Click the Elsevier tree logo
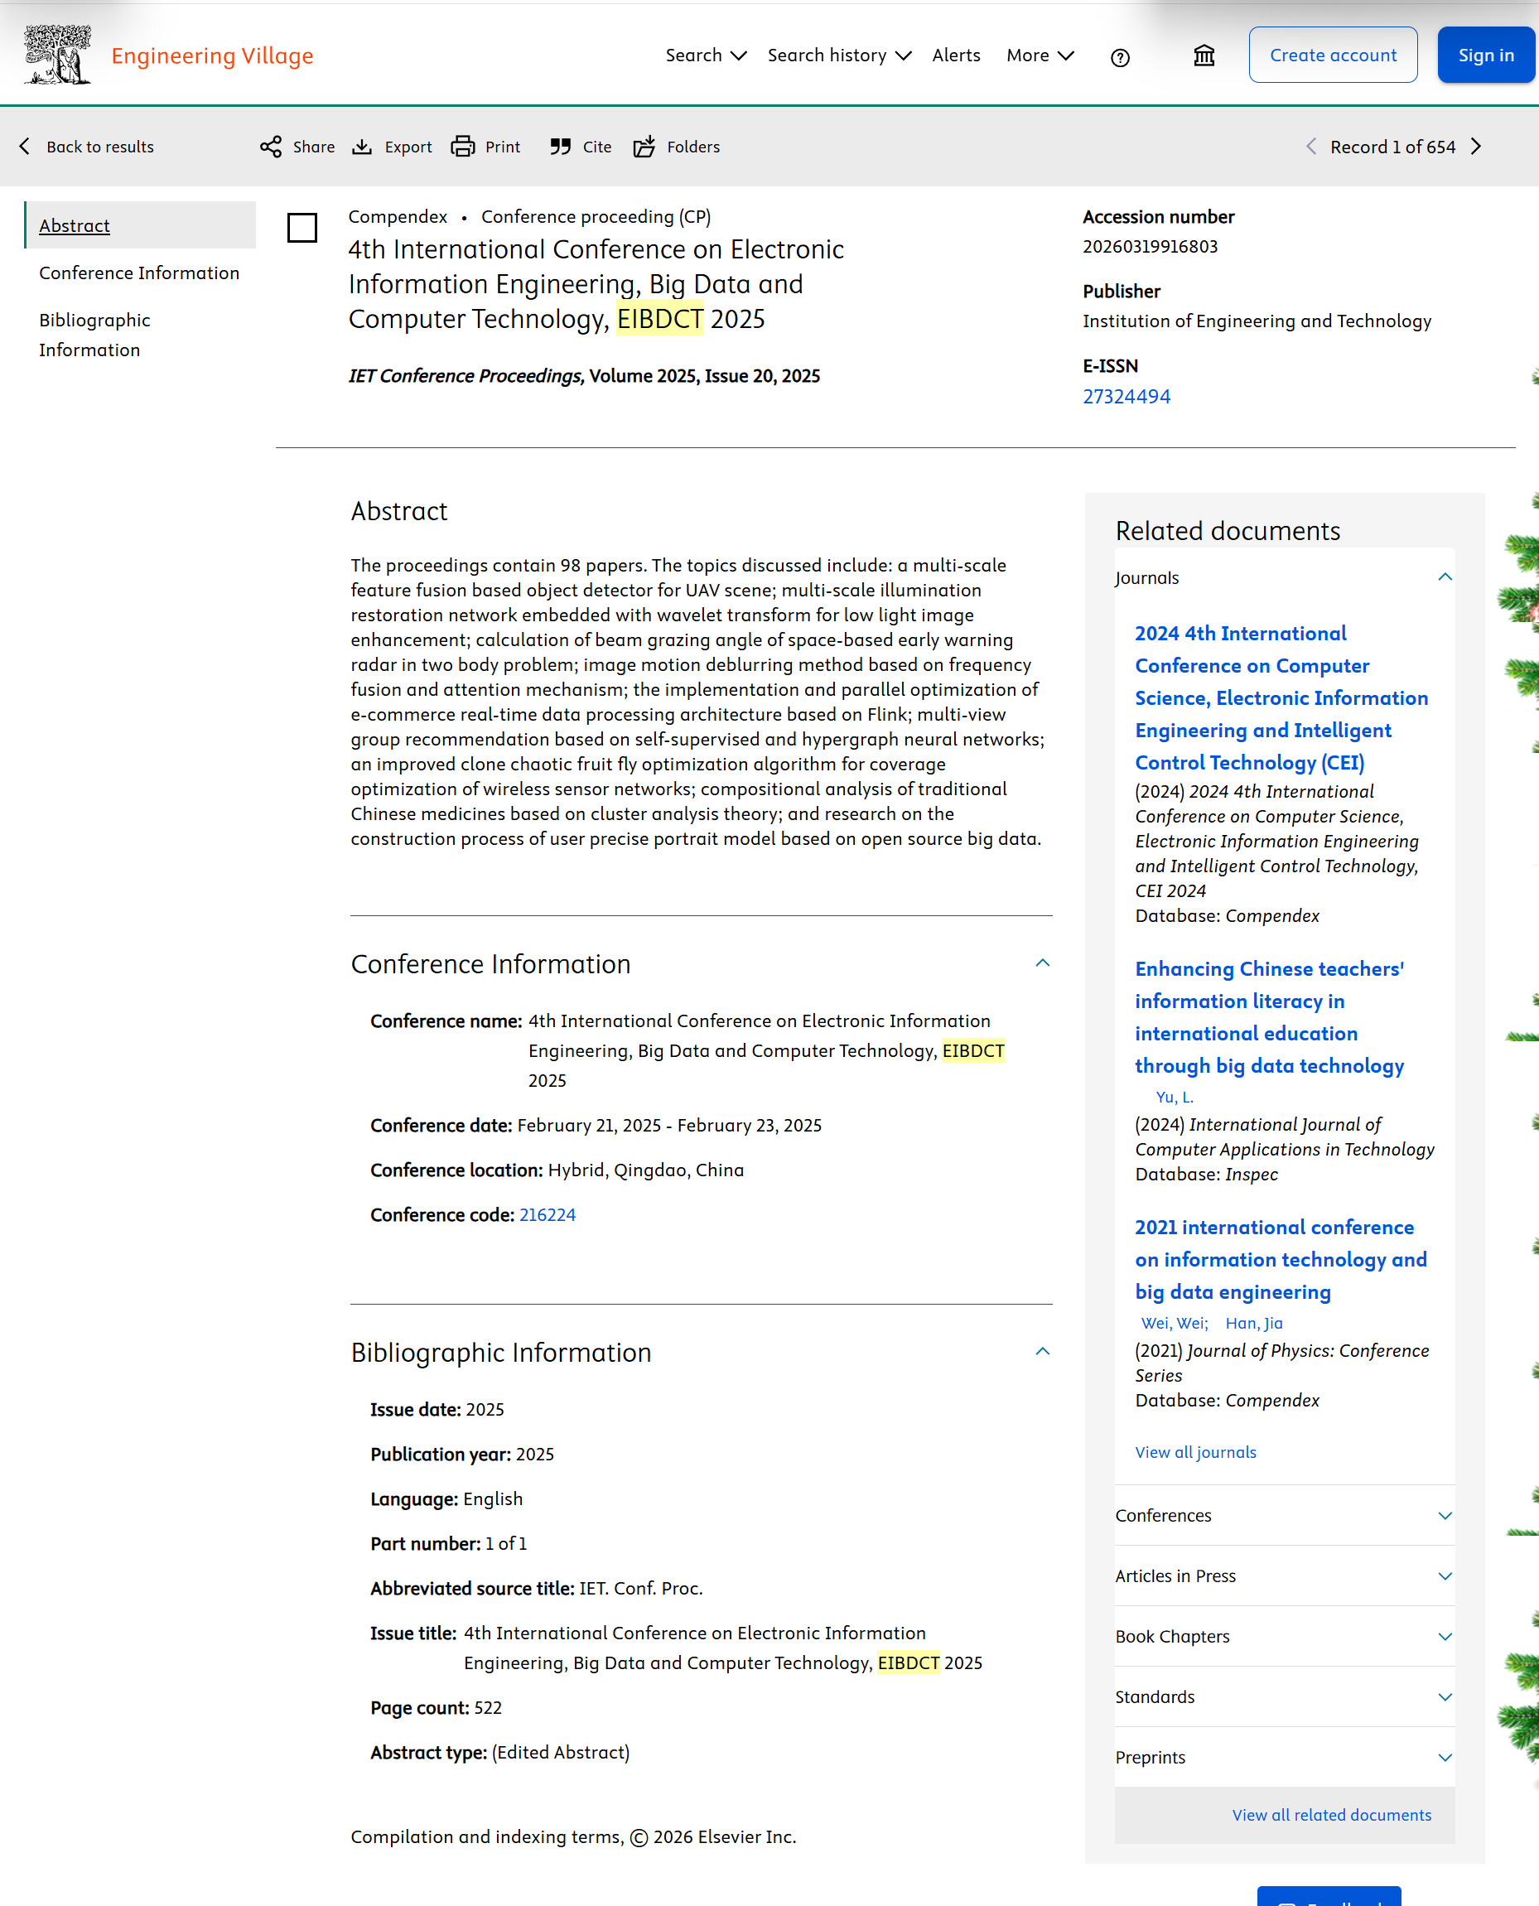This screenshot has width=1539, height=1906. [58, 55]
